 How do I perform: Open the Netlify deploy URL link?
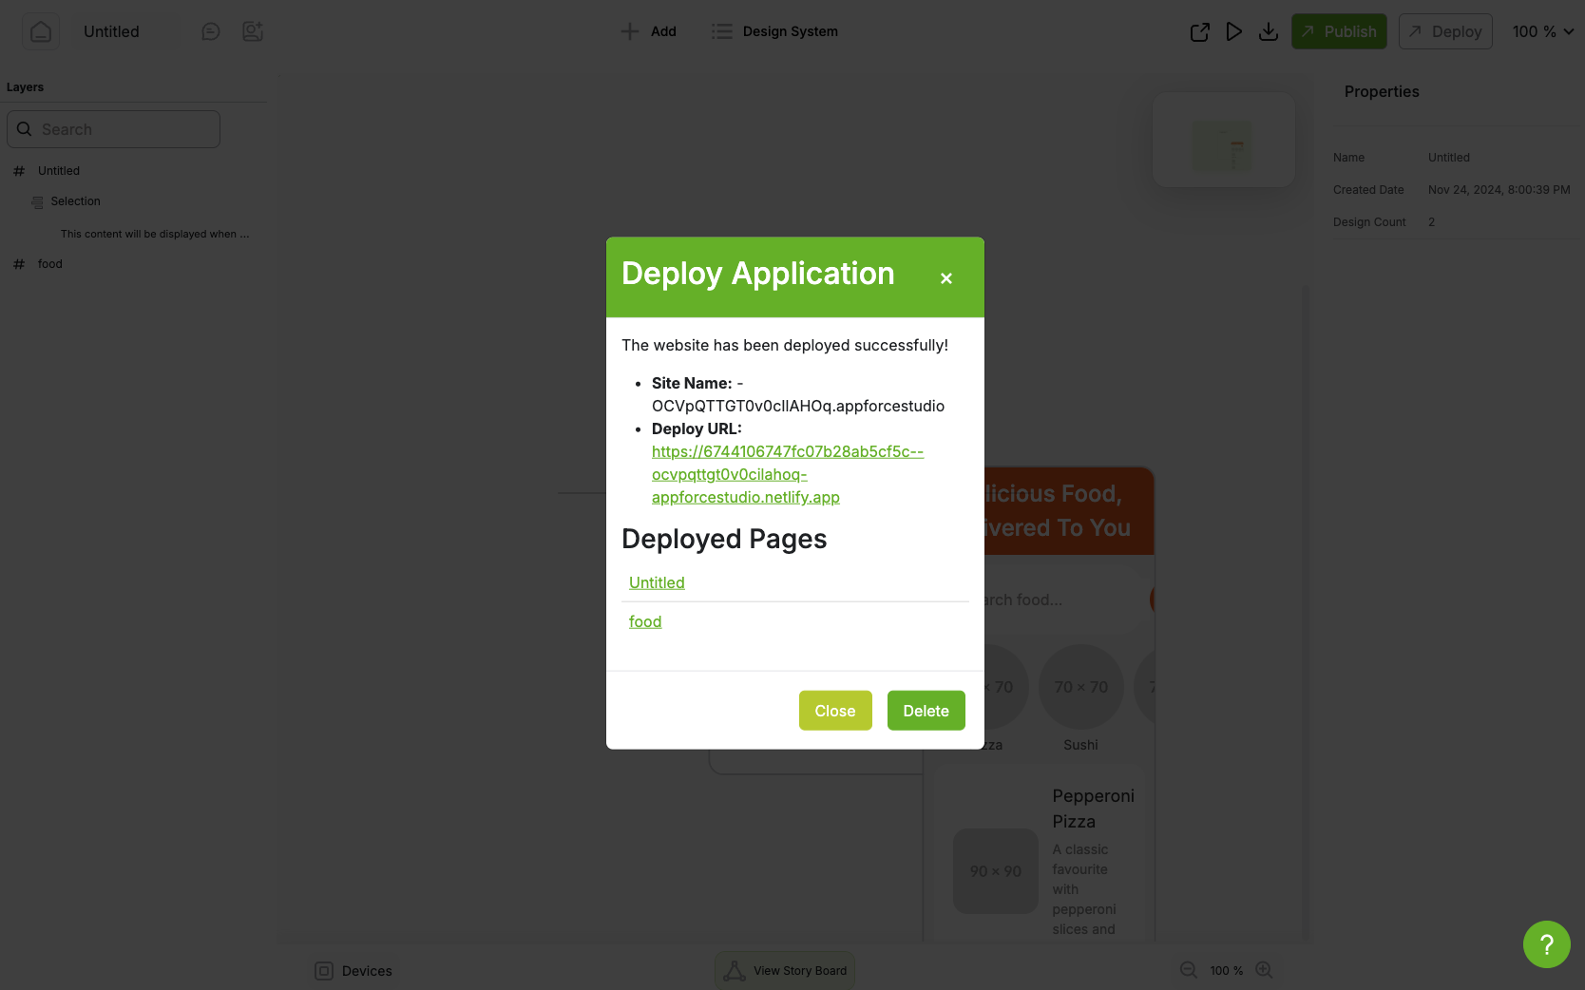(x=787, y=474)
